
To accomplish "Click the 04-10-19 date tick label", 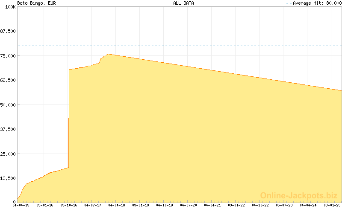I will tap(164, 205).
